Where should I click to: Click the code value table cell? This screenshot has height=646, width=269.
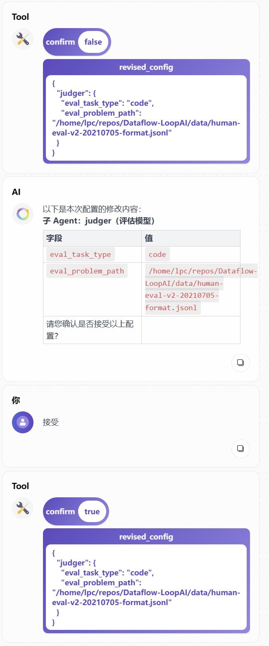[x=191, y=254]
